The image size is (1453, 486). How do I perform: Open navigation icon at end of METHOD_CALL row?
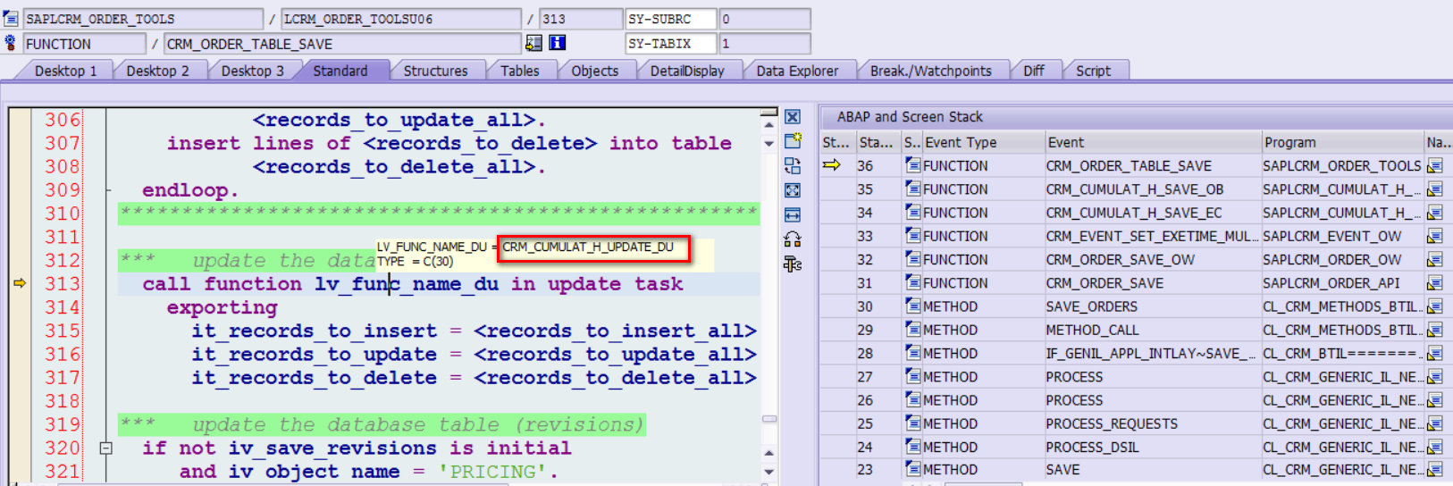tap(1434, 330)
